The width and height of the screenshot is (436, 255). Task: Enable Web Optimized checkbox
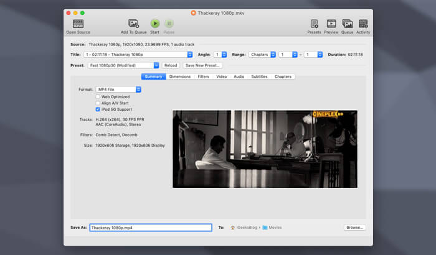tap(98, 96)
